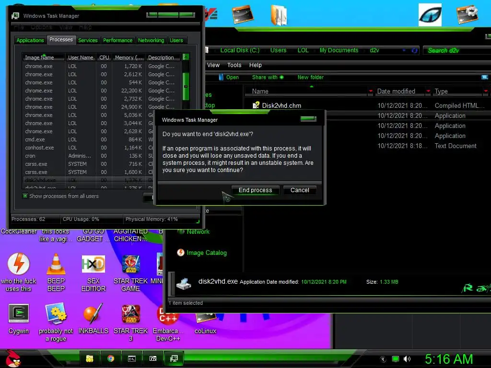491x368 pixels.
Task: Select the Processes tab
Action: click(61, 39)
